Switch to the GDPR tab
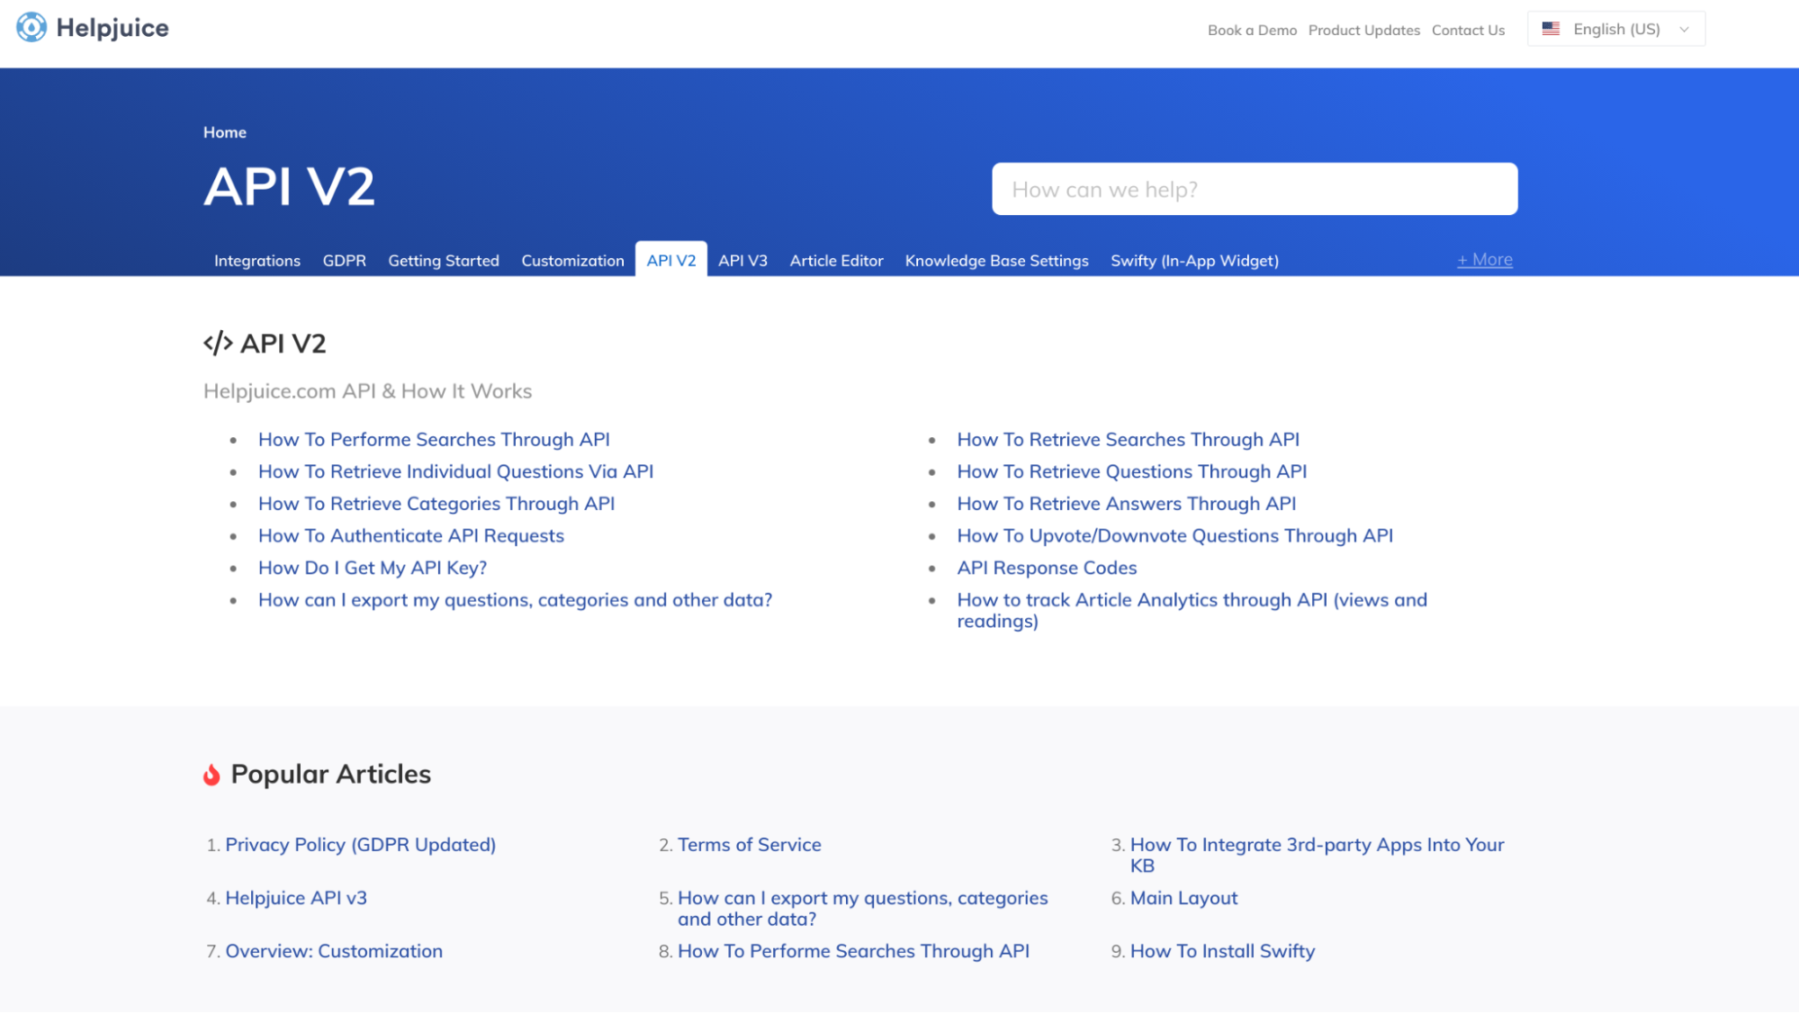1799x1013 pixels. coord(345,261)
